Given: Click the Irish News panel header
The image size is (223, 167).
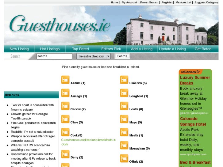Looking at the screenshot, I should [31, 95].
